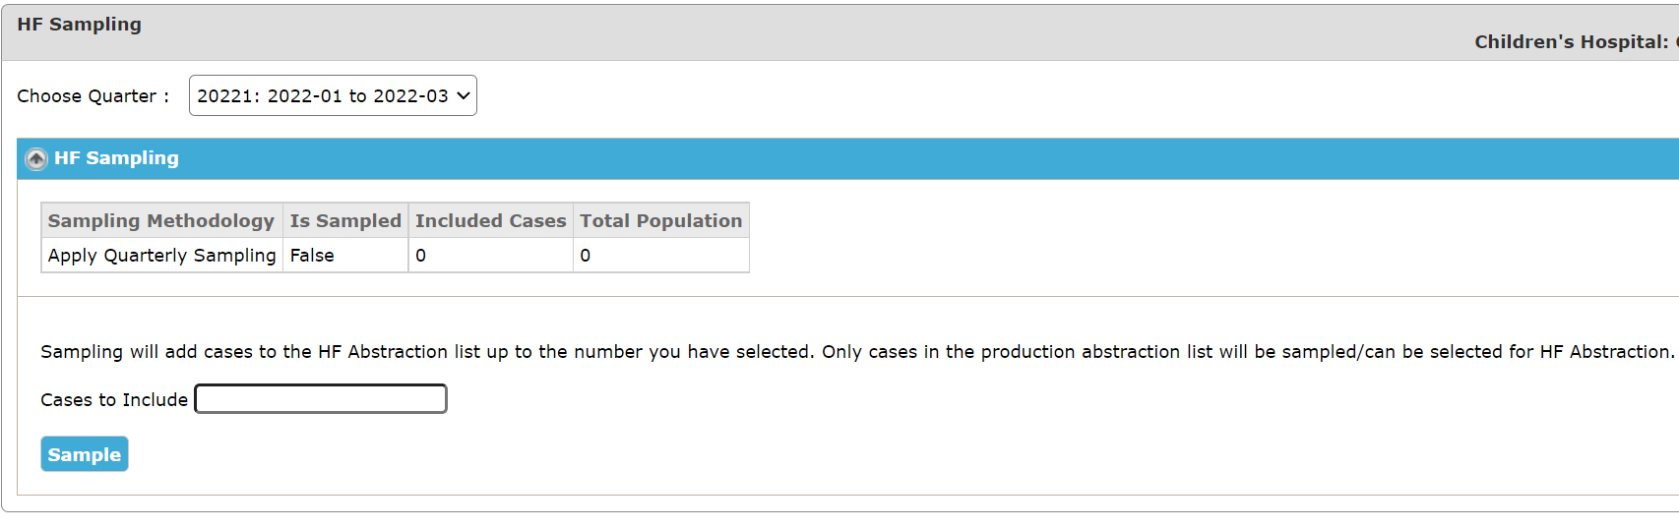Click the False value in Is Sampled
This screenshot has height=530, width=1679.
pyautogui.click(x=312, y=256)
